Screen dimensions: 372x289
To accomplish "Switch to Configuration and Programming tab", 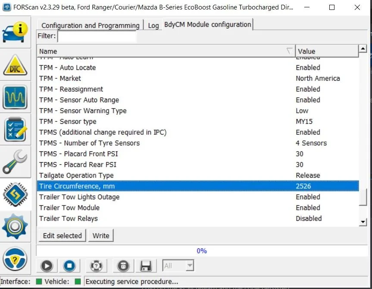I will coord(90,25).
